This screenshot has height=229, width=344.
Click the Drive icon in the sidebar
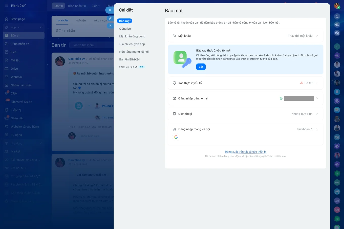[7, 69]
